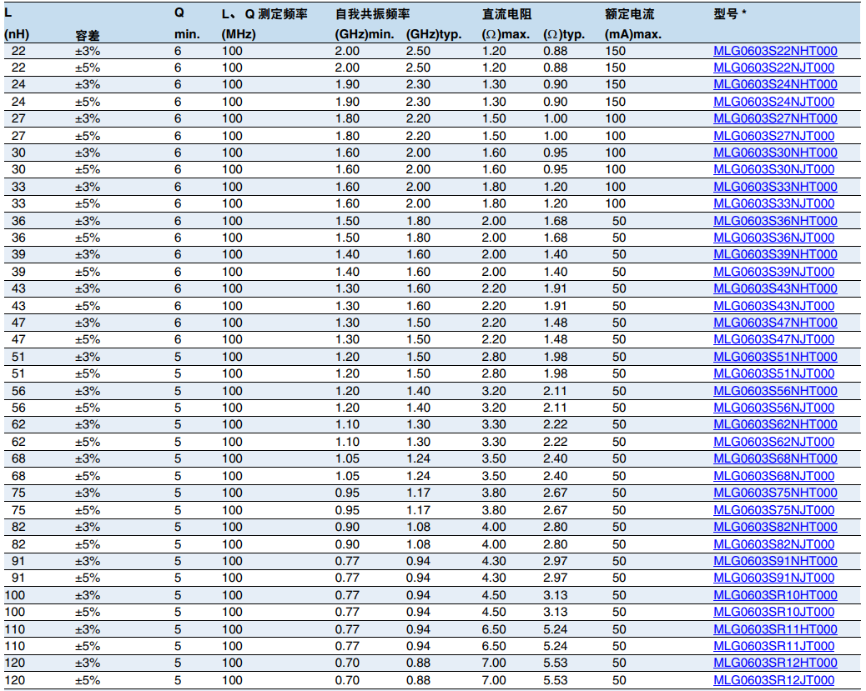866x691 pixels.
Task: Click the (Ω)max. sub-header
Action: point(506,34)
